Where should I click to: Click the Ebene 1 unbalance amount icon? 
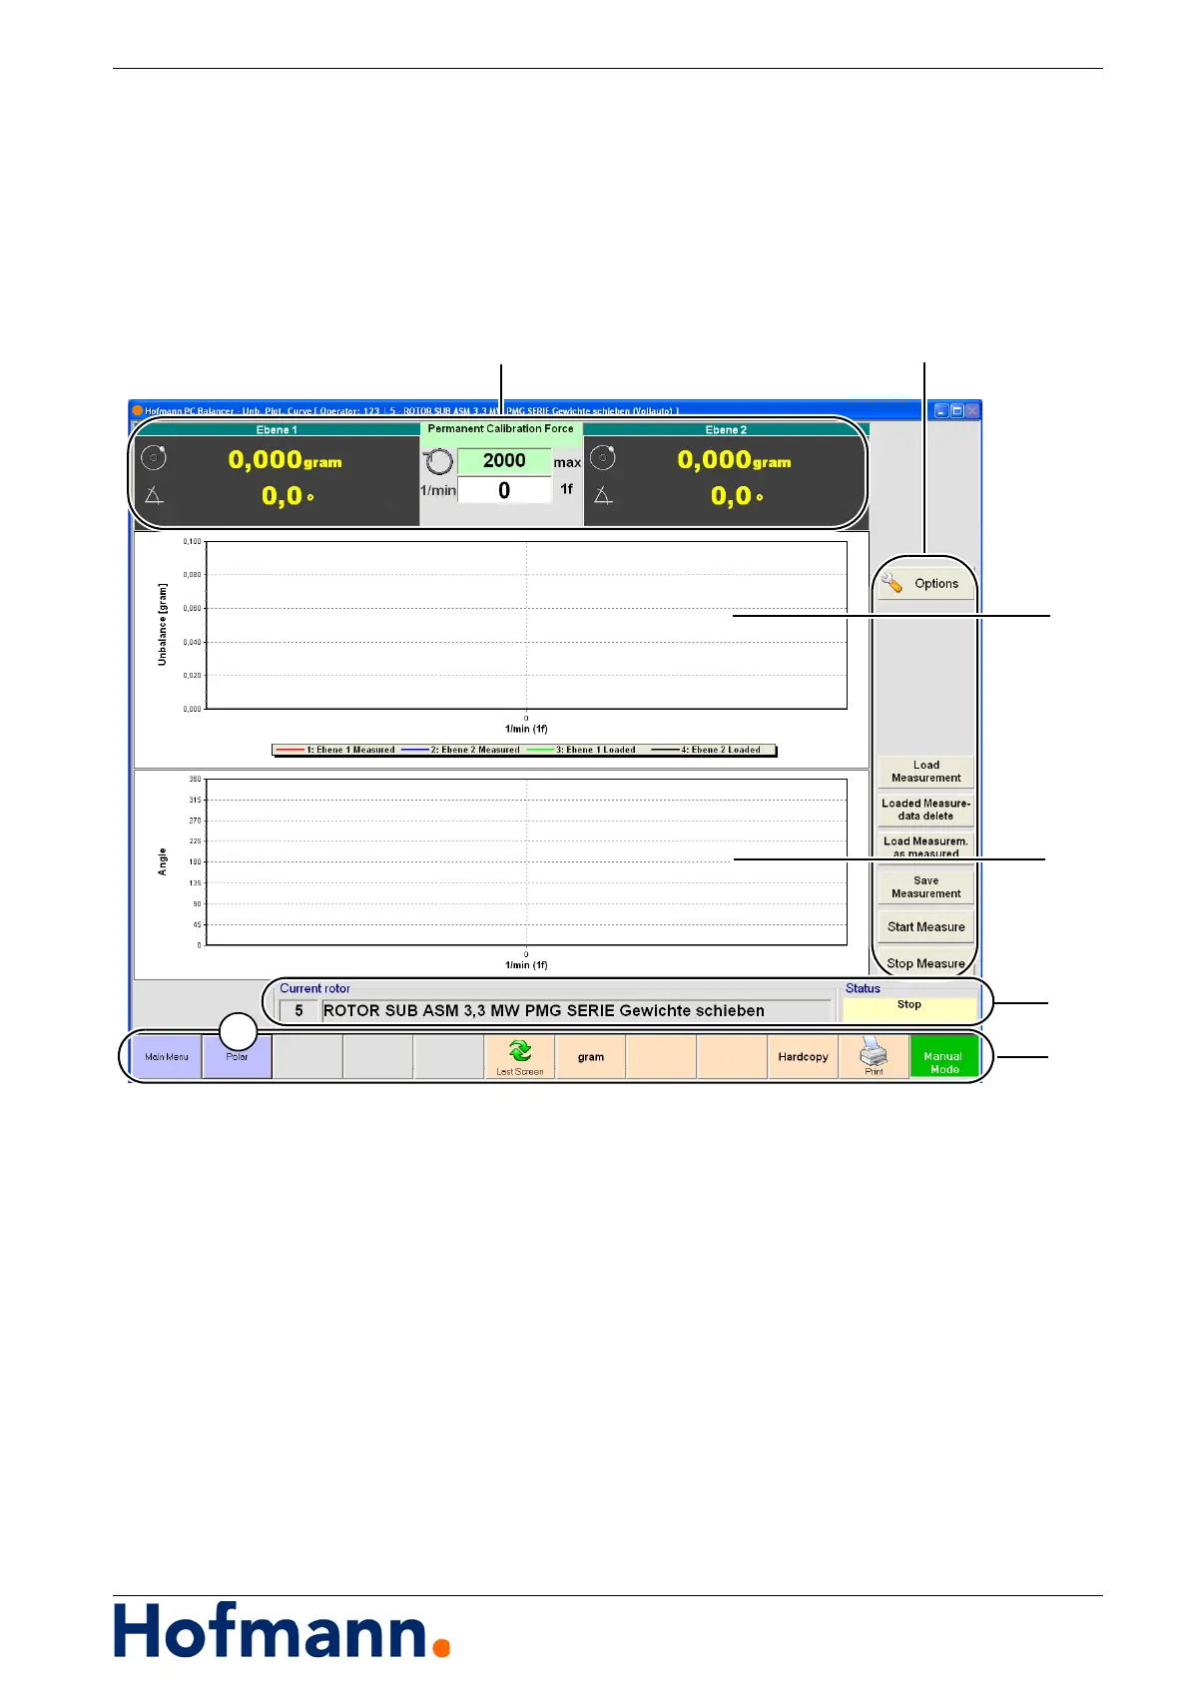tap(154, 458)
